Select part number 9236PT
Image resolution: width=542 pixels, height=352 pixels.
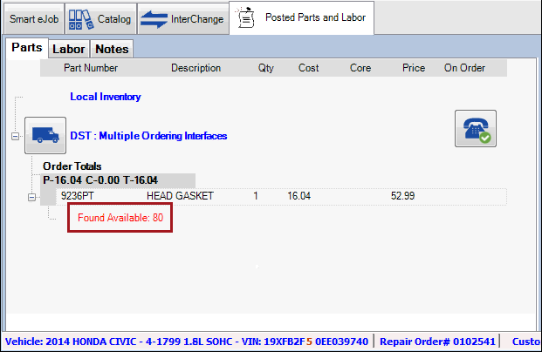[78, 196]
